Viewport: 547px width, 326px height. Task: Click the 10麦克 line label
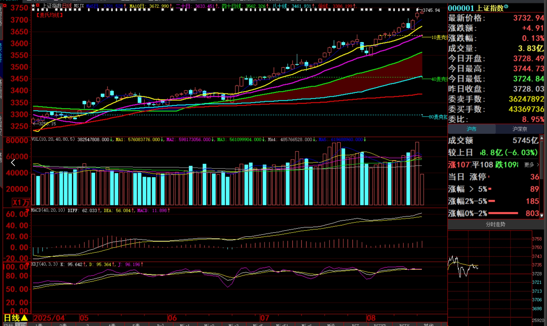pyautogui.click(x=439, y=37)
